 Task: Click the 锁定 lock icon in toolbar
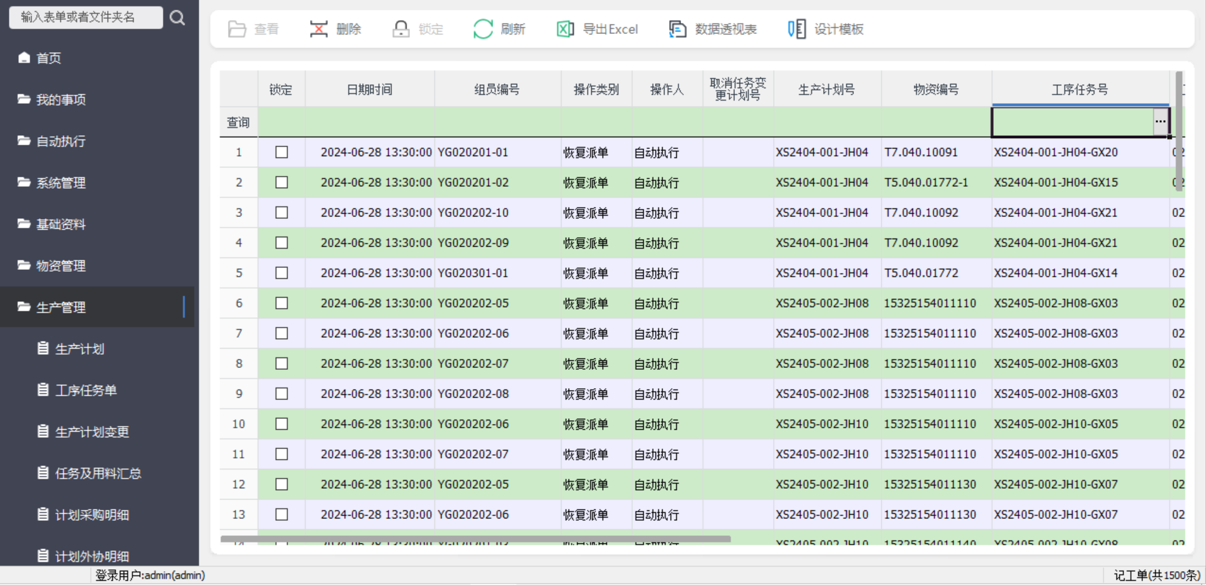point(401,29)
